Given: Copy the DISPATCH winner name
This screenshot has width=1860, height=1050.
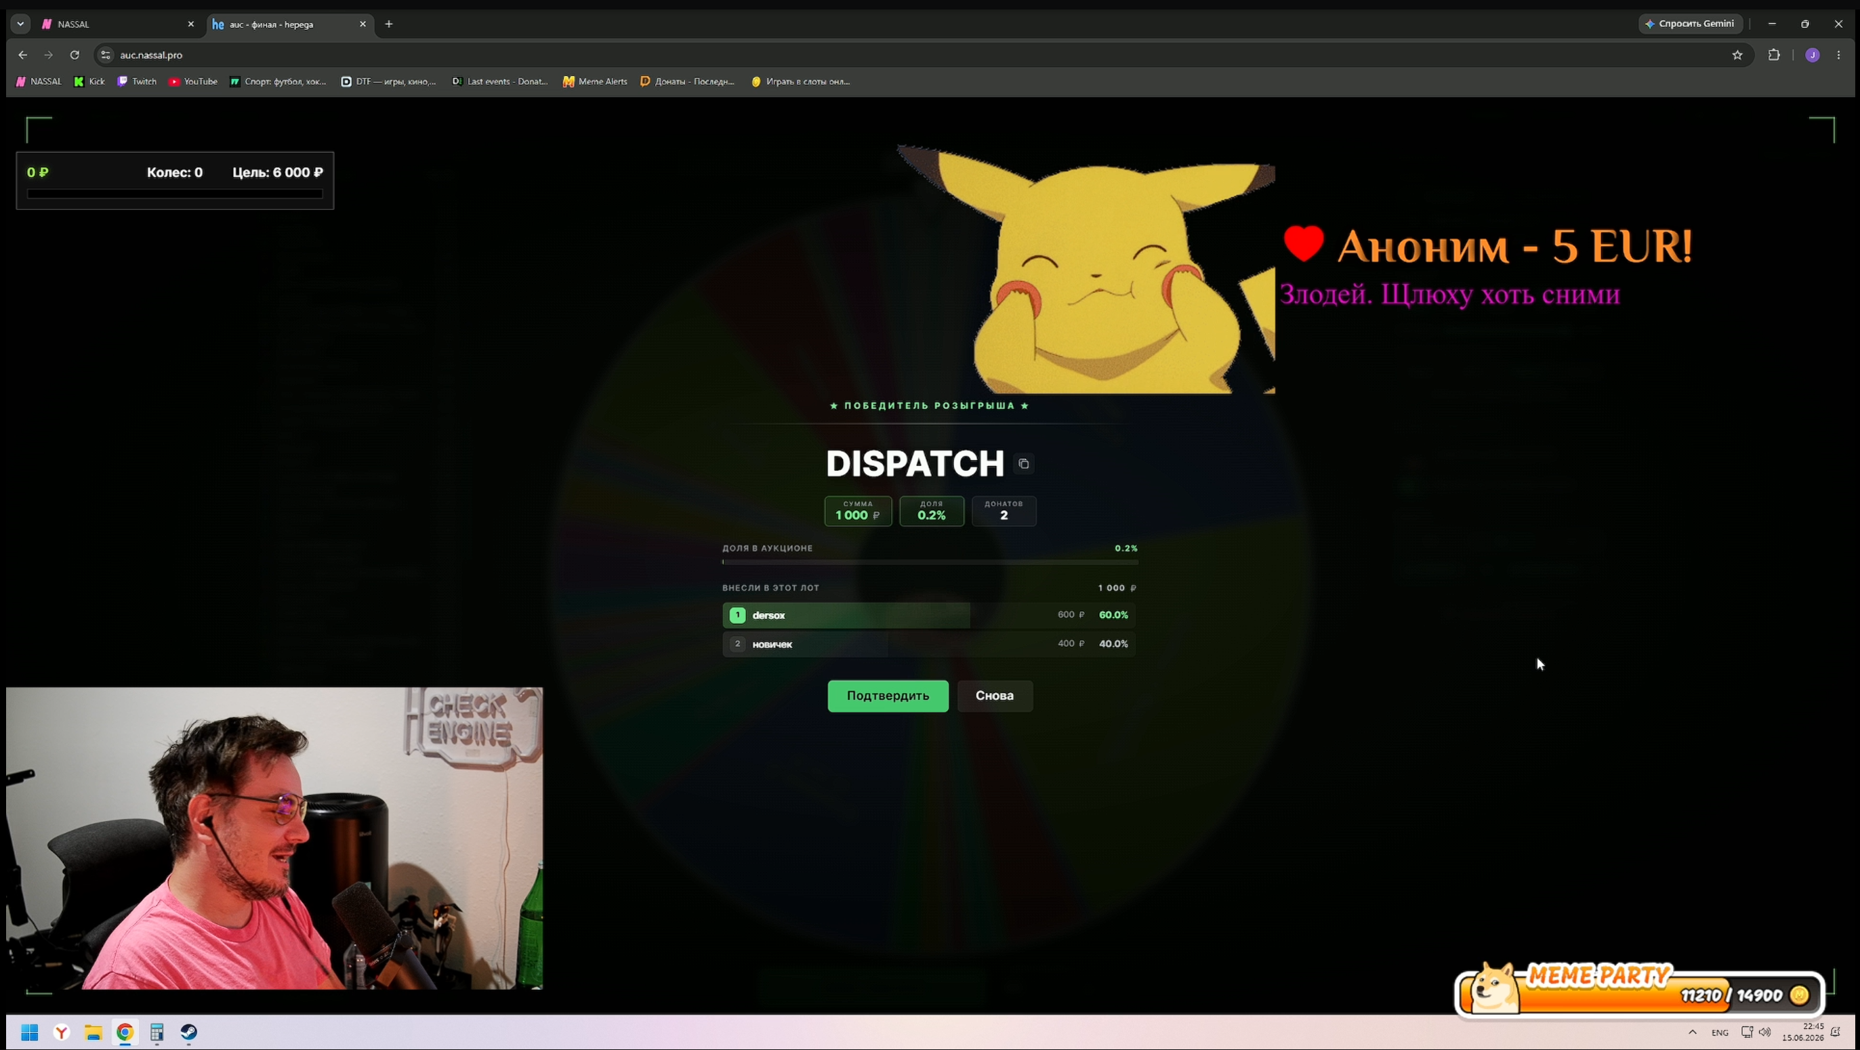Looking at the screenshot, I should point(1023,464).
